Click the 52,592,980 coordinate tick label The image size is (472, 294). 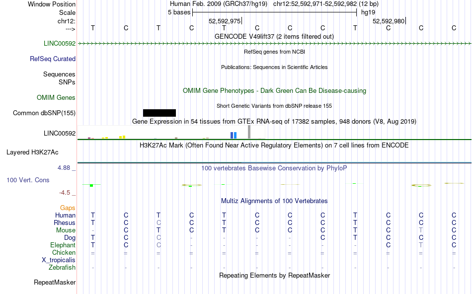click(x=389, y=21)
